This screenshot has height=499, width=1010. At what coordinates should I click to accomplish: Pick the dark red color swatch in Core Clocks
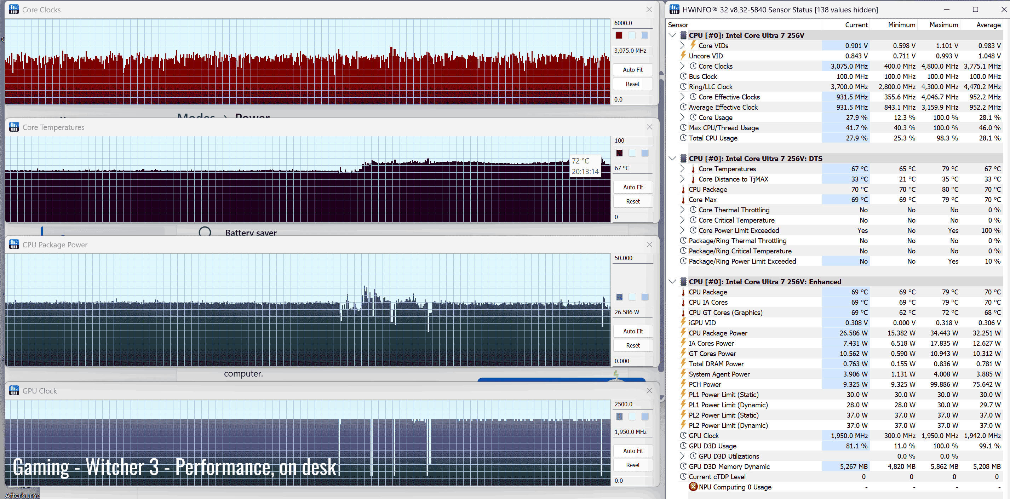pyautogui.click(x=619, y=36)
